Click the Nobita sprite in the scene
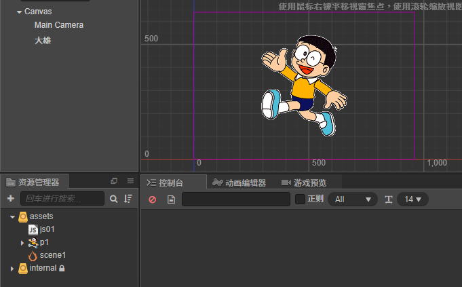462x287 pixels. tap(304, 85)
